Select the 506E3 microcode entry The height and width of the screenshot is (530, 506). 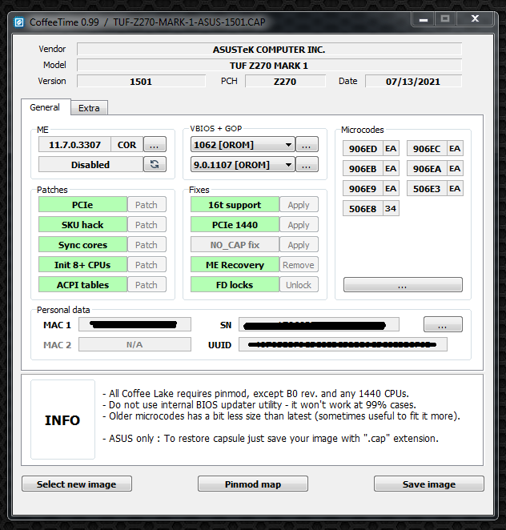coord(427,188)
